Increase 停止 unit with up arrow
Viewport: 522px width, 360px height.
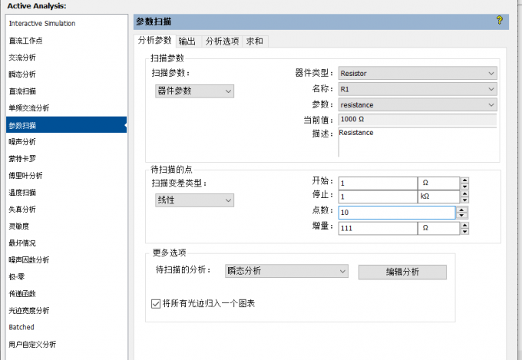464,193
